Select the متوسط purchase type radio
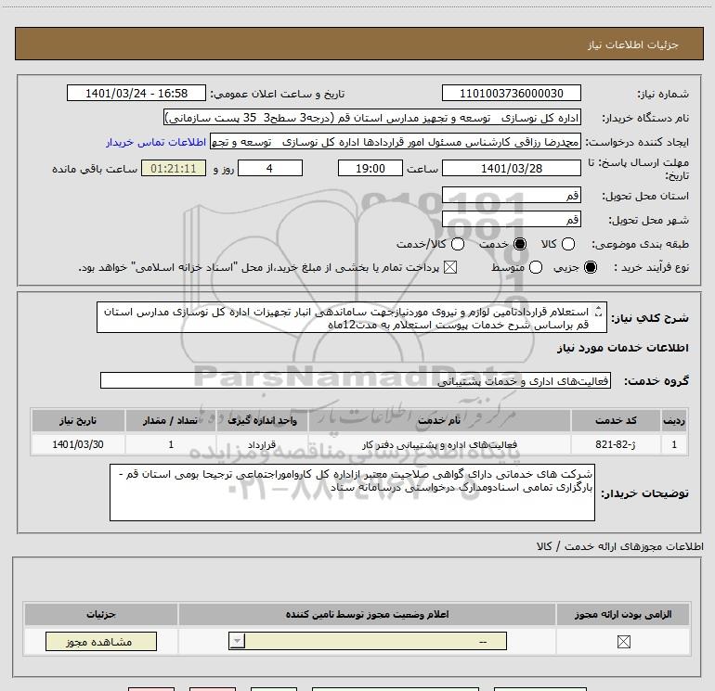Screen dimensions: 715x691 pyautogui.click(x=536, y=267)
